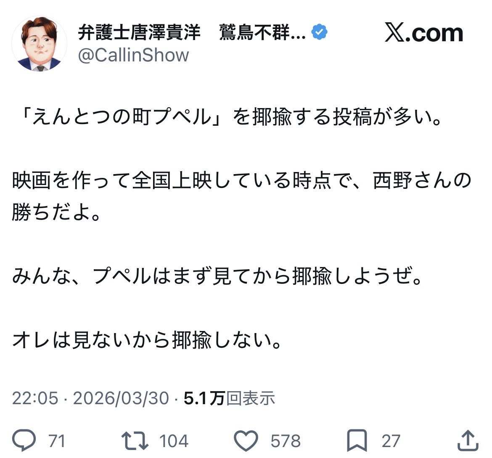Click the blue verified badge
The width and height of the screenshot is (492, 458).
pyautogui.click(x=320, y=32)
